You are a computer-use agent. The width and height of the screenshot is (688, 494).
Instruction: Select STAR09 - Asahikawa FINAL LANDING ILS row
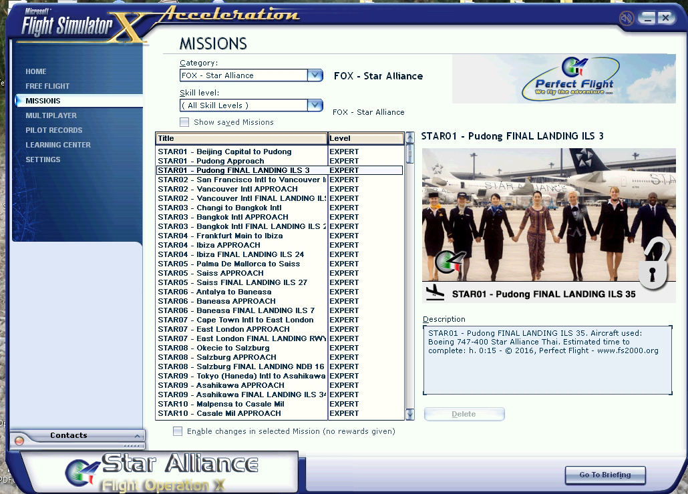tap(279, 395)
